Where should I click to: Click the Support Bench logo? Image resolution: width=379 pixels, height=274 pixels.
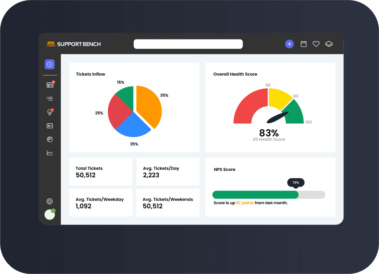click(74, 44)
